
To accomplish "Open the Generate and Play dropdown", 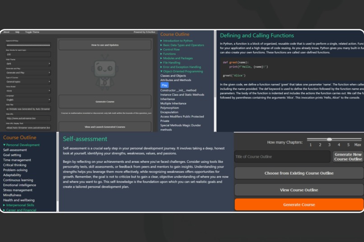I will pos(28,73).
